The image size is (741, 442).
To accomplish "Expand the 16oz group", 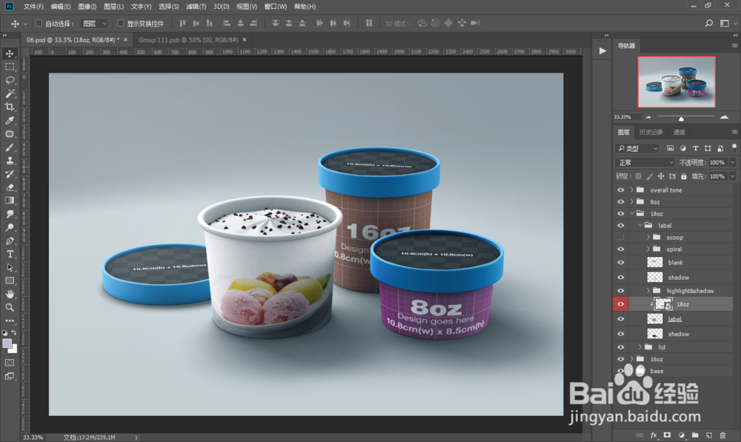I will pos(632,359).
